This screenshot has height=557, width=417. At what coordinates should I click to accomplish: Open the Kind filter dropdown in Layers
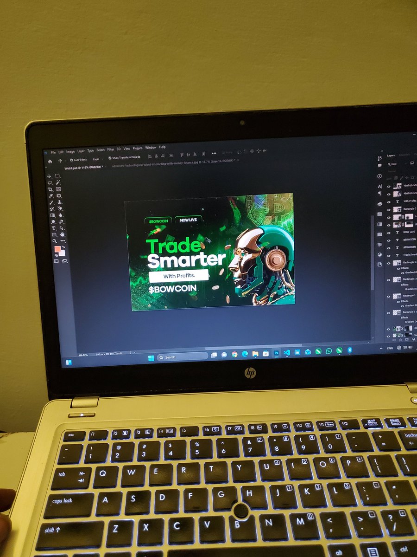398,164
